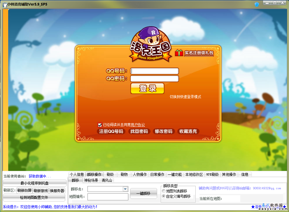Click the 检测地图配置文件 button
Viewport: 289px width, 212px height.
[x=34, y=197]
